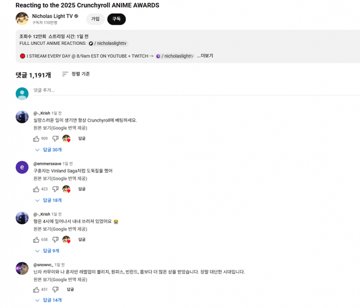The width and height of the screenshot is (360, 308).
Task: Open the Nicholas Light TV channel avatar
Action: (22, 19)
